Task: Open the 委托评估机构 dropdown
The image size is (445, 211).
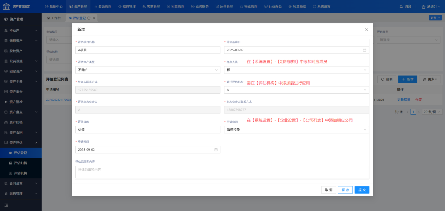Action: pos(296,90)
